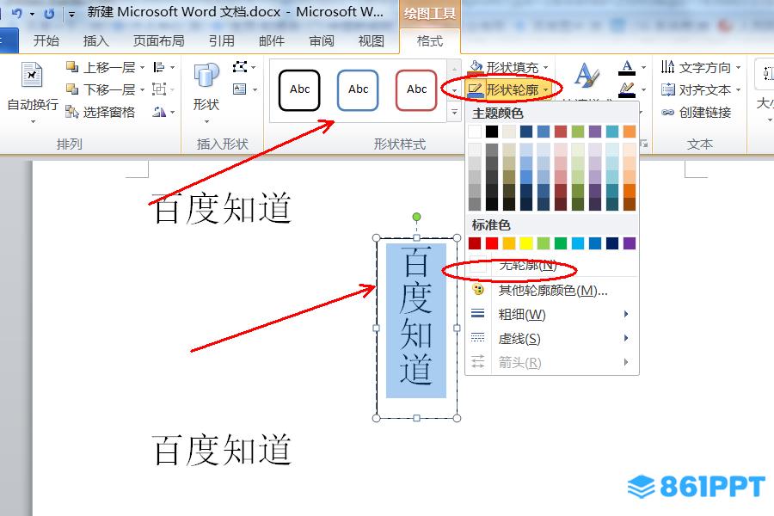Click the draw text box icon
The width and height of the screenshot is (774, 516).
[239, 89]
